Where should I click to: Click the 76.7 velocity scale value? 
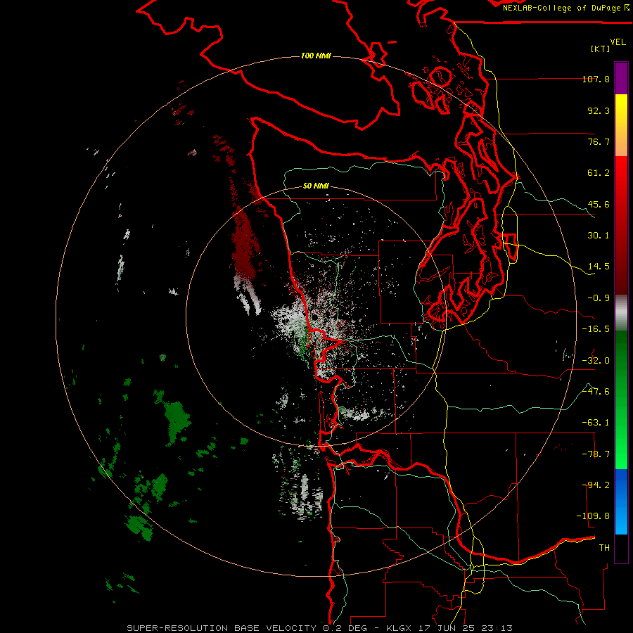tap(599, 141)
